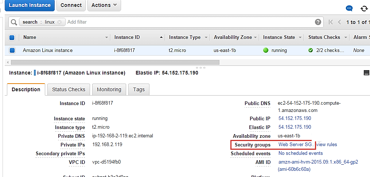Click the search magnifier icon
Image resolution: width=370 pixels, height=177 pixels.
[x=14, y=22]
